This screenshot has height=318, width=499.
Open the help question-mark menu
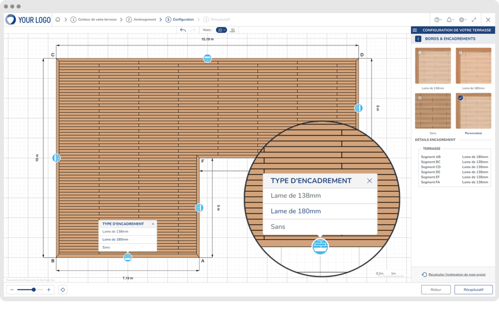[x=438, y=20]
